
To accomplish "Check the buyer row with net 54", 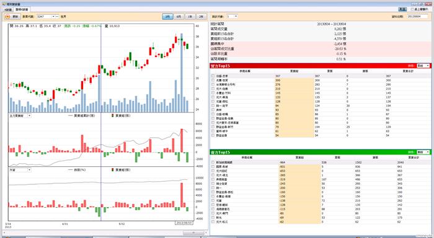I will [213, 135].
